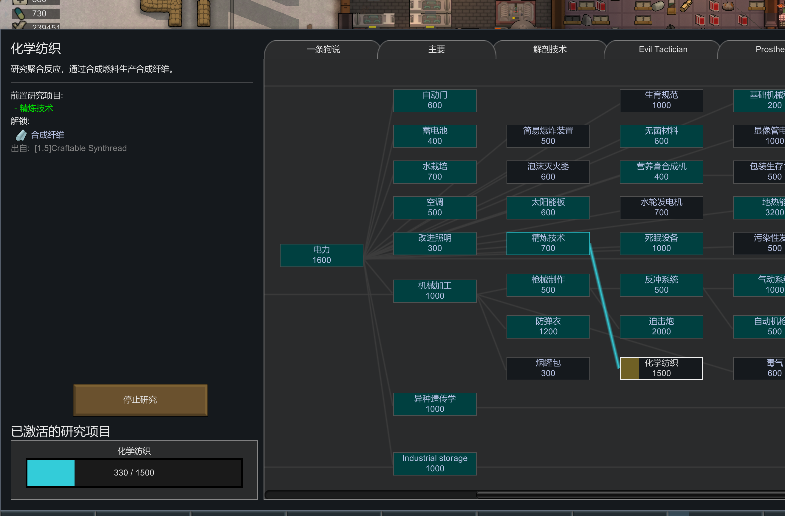785x516 pixels.
Task: Click the 停止研究 stop research button
Action: (x=140, y=400)
